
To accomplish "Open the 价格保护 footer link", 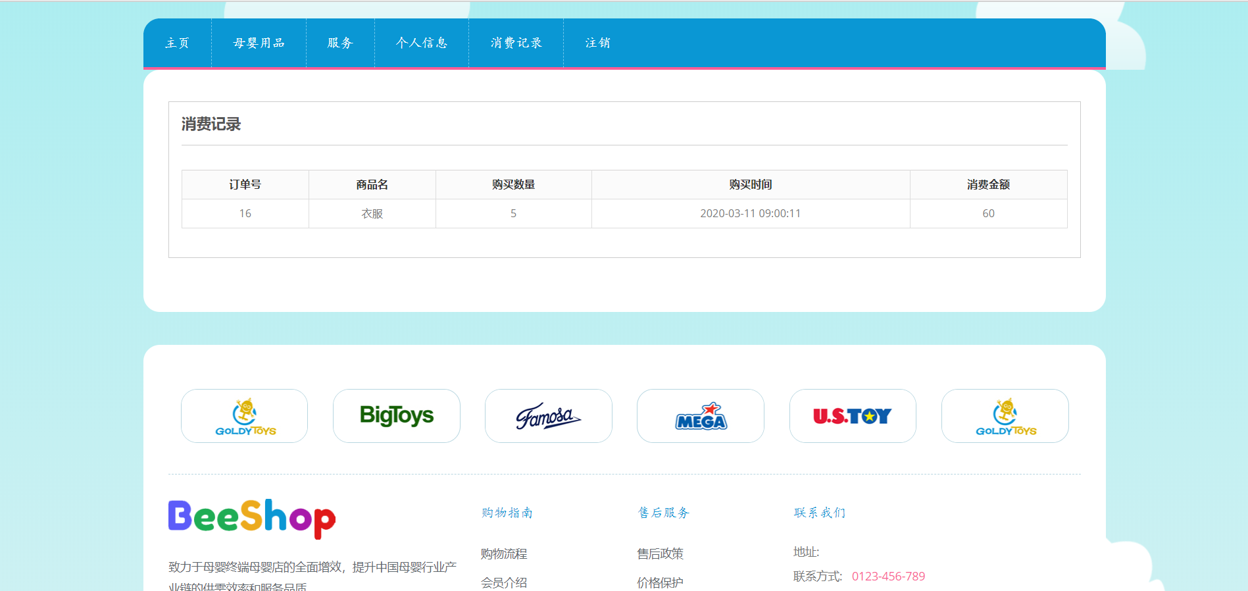I will pyautogui.click(x=661, y=582).
